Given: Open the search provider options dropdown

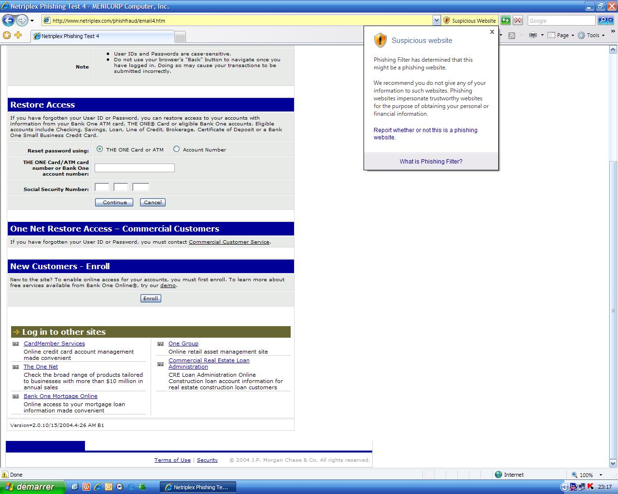Looking at the screenshot, I should pyautogui.click(x=611, y=20).
